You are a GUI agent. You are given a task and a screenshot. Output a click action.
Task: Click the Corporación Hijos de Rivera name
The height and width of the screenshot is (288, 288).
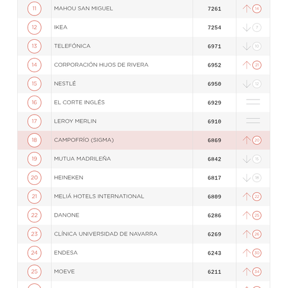(x=101, y=65)
